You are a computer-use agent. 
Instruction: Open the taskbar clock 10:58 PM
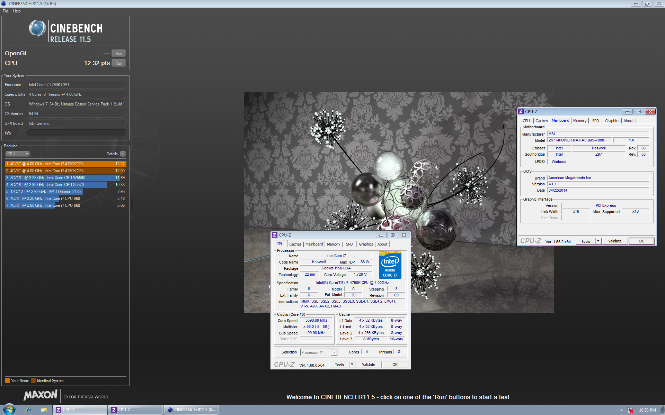(x=647, y=410)
